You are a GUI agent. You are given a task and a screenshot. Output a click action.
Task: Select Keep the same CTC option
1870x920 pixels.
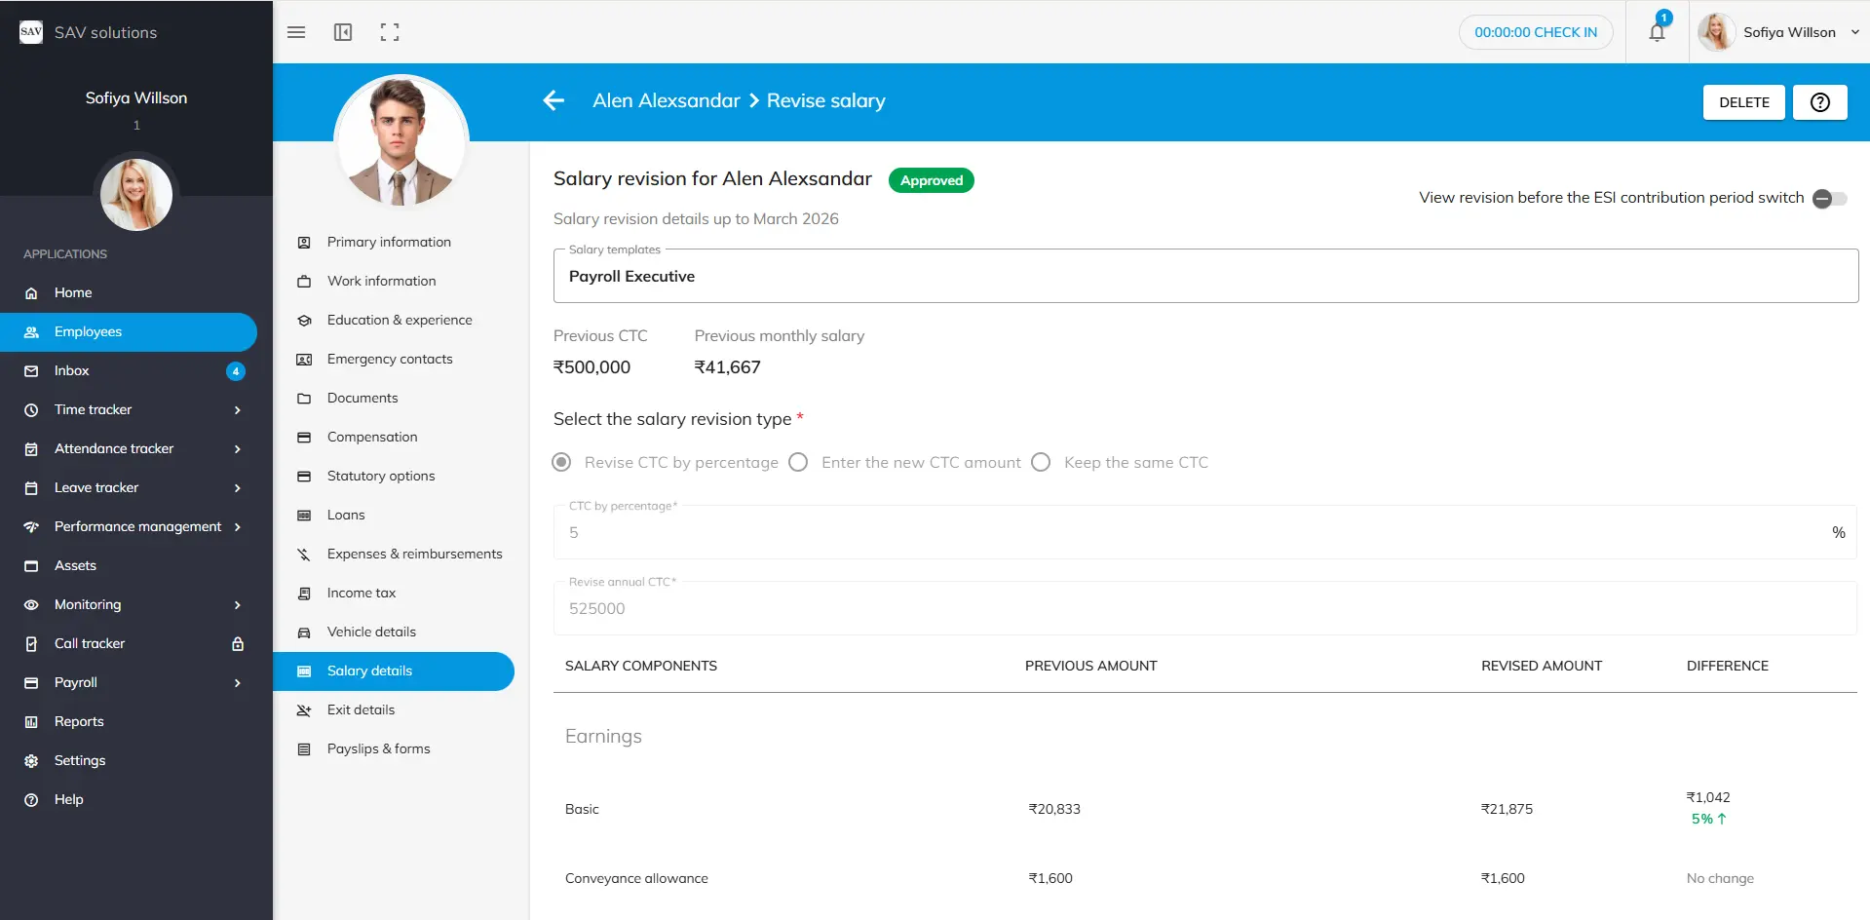pyautogui.click(x=1041, y=463)
